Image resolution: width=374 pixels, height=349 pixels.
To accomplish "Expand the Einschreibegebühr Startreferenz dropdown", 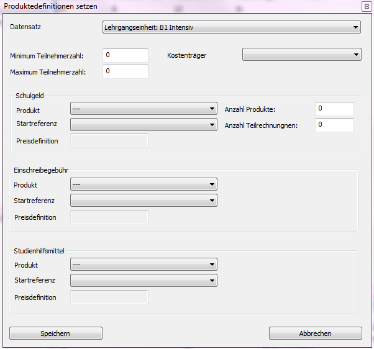I will tap(144, 201).
